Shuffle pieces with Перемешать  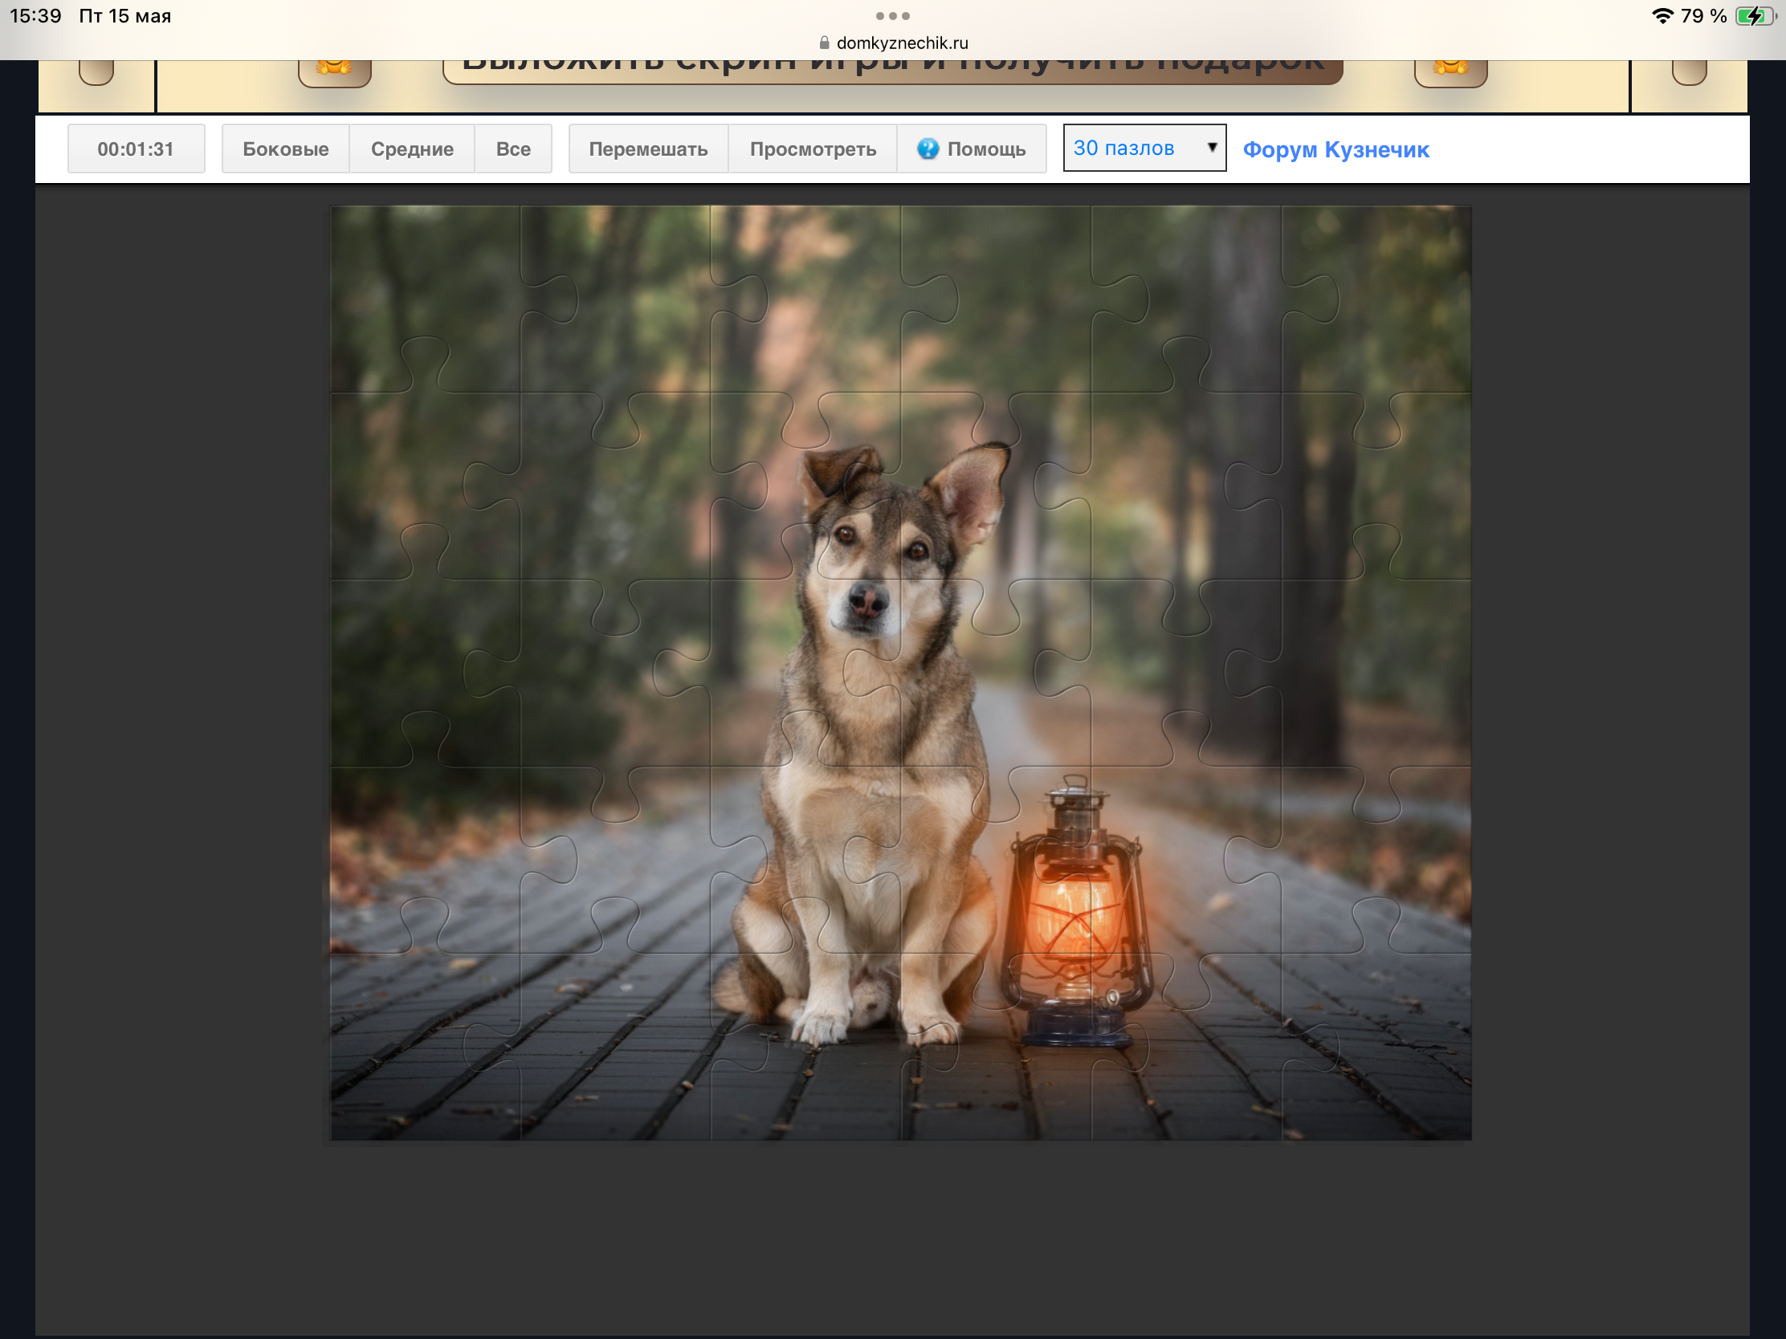click(648, 149)
